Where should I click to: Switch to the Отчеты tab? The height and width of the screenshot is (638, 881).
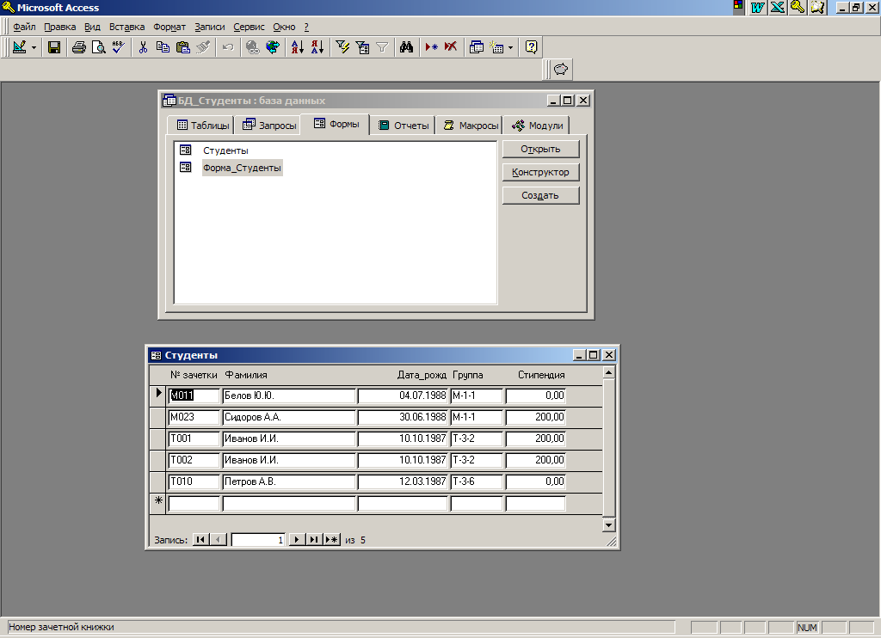(x=403, y=126)
